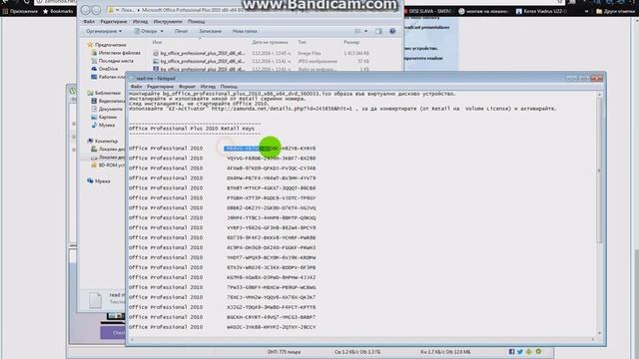Open the Файл menu in Explorer window
Screen dimensions: 639x359
point(89,22)
